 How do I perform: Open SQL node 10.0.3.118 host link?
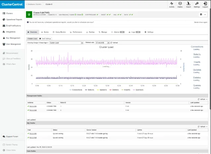[x=33, y=134]
